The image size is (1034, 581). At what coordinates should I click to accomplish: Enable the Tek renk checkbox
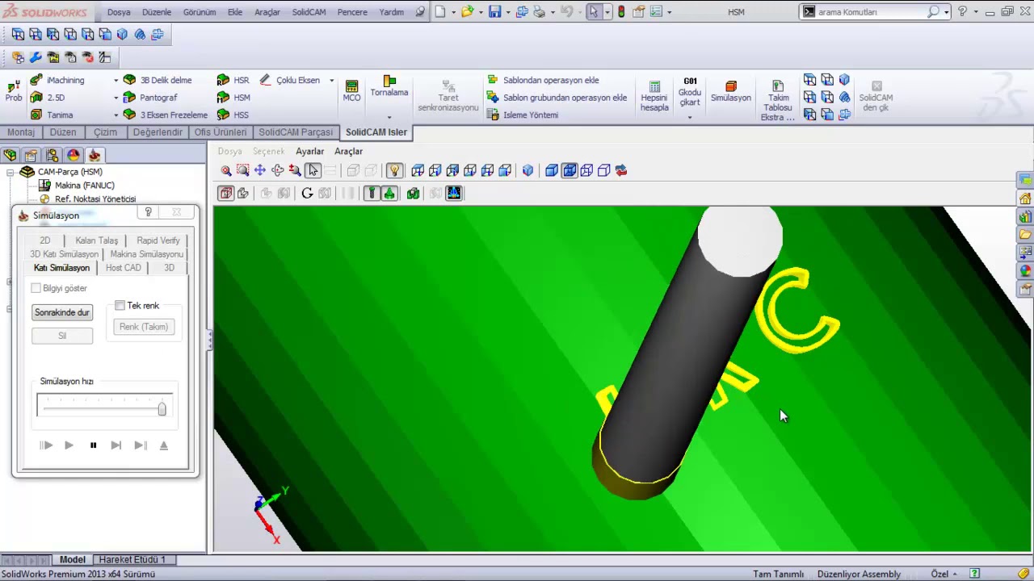pyautogui.click(x=120, y=305)
